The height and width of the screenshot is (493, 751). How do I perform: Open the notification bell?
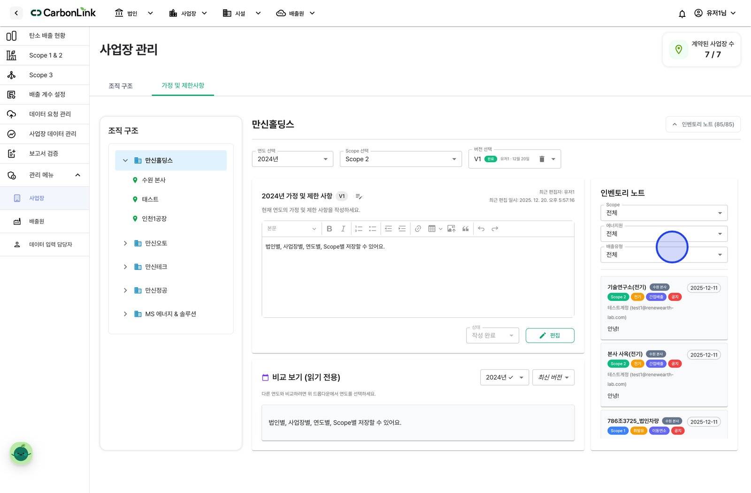point(682,14)
